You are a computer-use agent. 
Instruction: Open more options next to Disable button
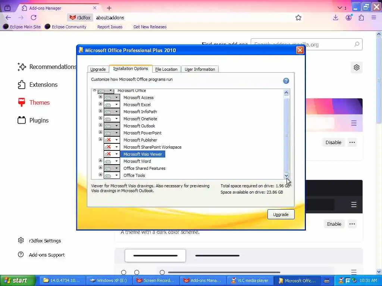(x=352, y=143)
